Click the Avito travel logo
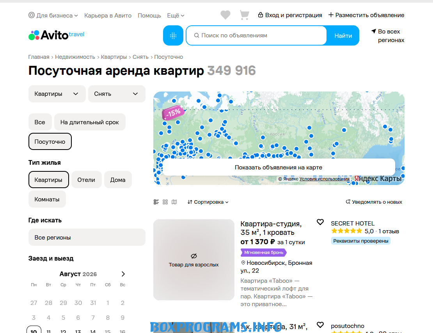The image size is (433, 333). coord(56,35)
